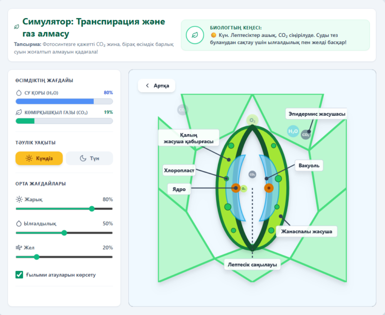Click the sun icon beside Жарық
Screen dimensions: 385x315
[19, 199]
